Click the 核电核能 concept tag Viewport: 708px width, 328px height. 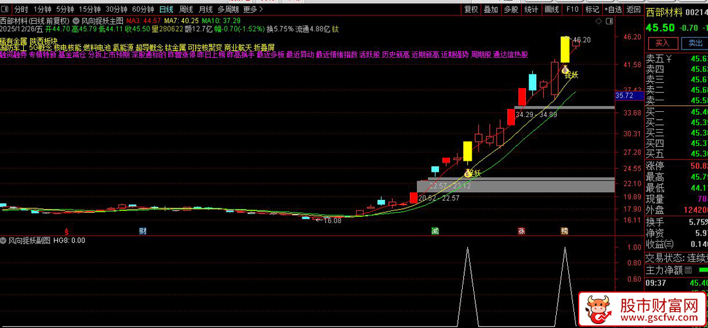(68, 48)
